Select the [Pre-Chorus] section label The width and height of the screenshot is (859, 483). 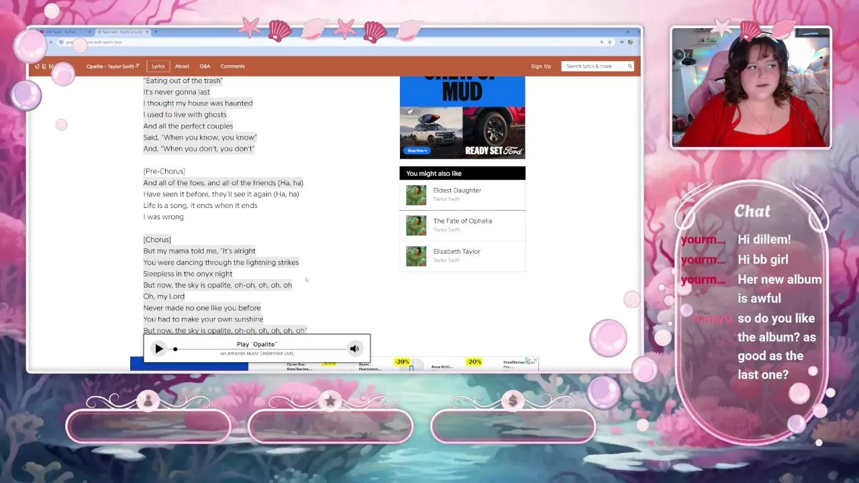coord(164,171)
